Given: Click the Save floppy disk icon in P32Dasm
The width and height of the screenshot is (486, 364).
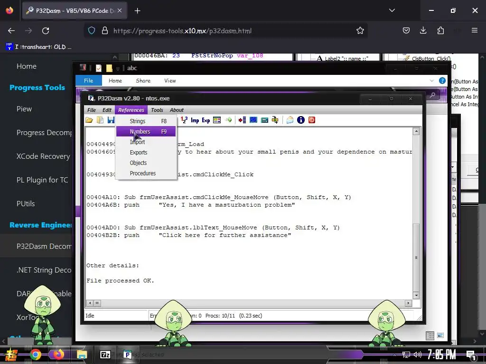Looking at the screenshot, I should click(111, 120).
